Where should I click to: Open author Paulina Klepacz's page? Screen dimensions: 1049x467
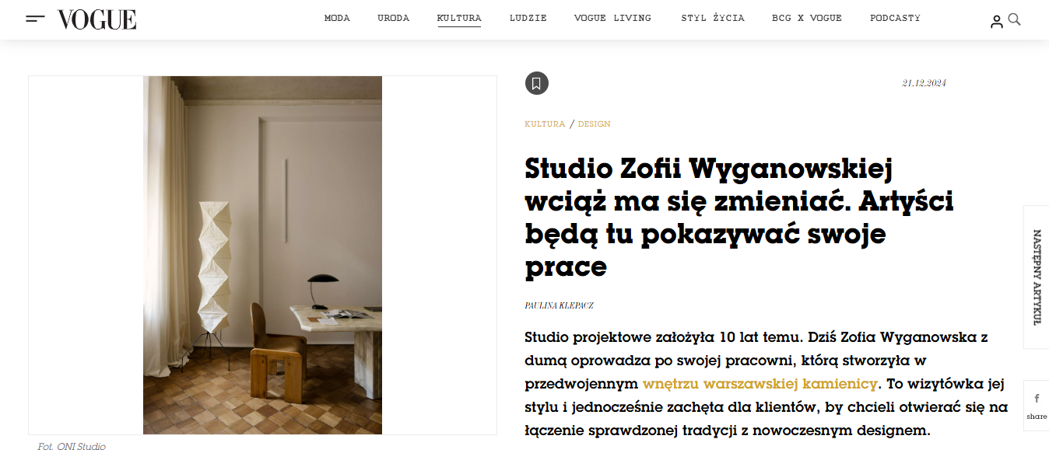(x=559, y=305)
